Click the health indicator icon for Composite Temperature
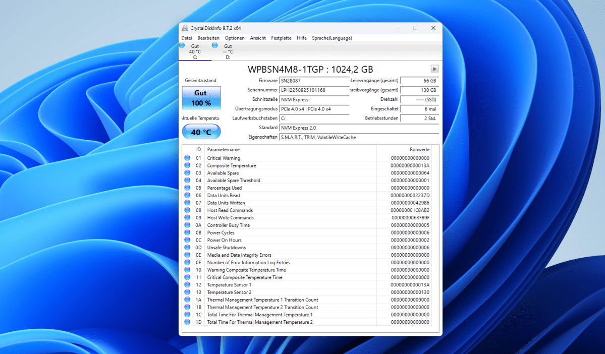This screenshot has width=605, height=354. 187,165
